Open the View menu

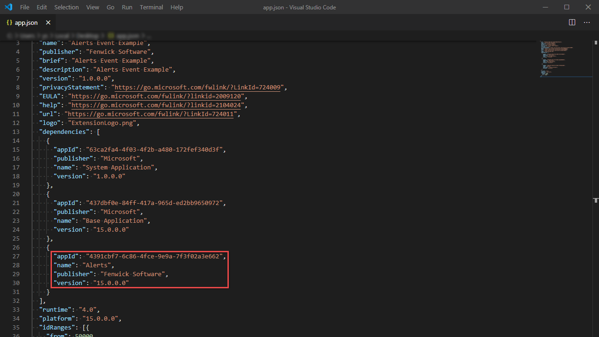(x=93, y=7)
